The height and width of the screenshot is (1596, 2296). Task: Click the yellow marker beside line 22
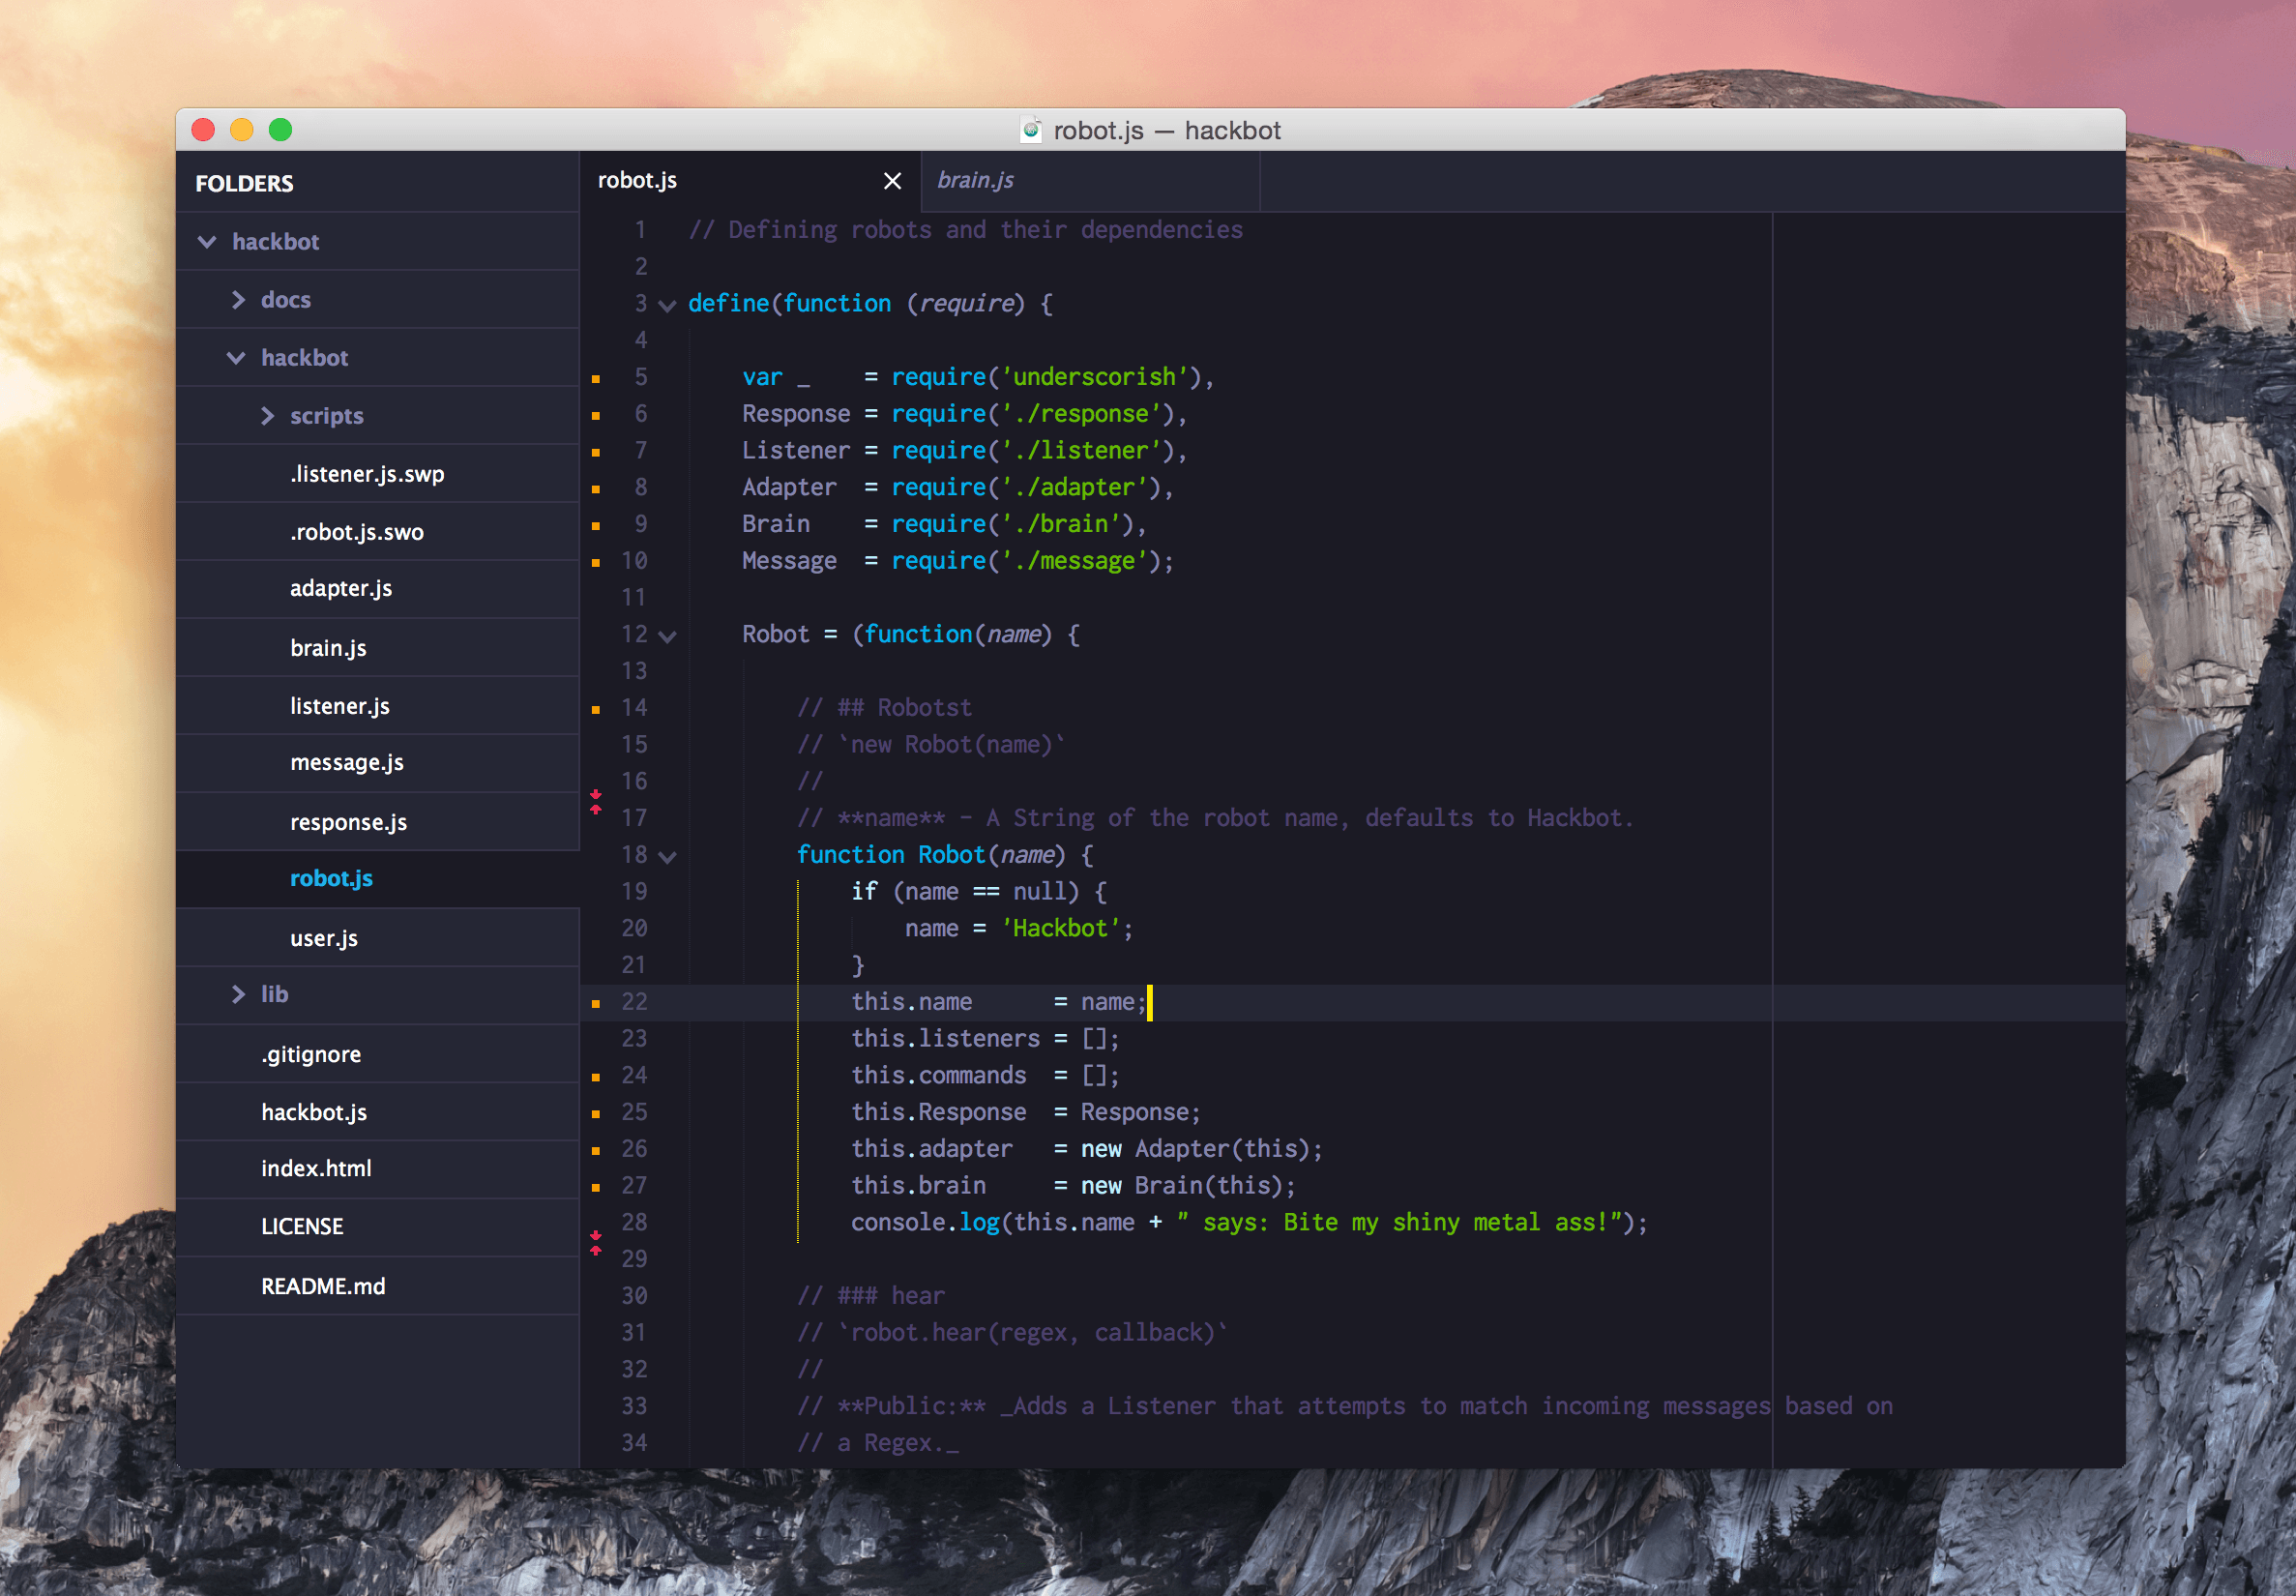tap(597, 1001)
